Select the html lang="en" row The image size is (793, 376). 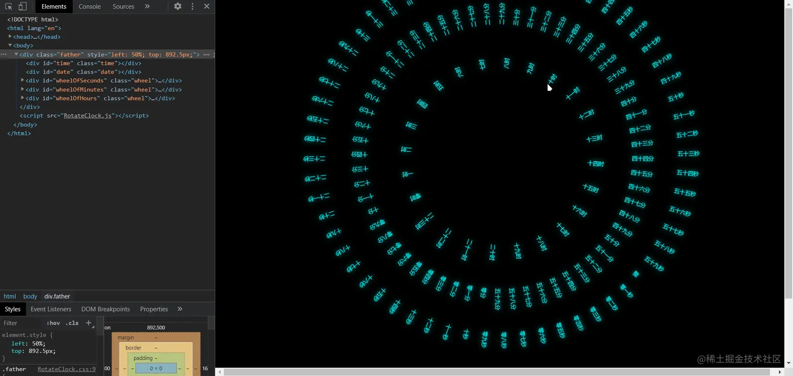[34, 28]
